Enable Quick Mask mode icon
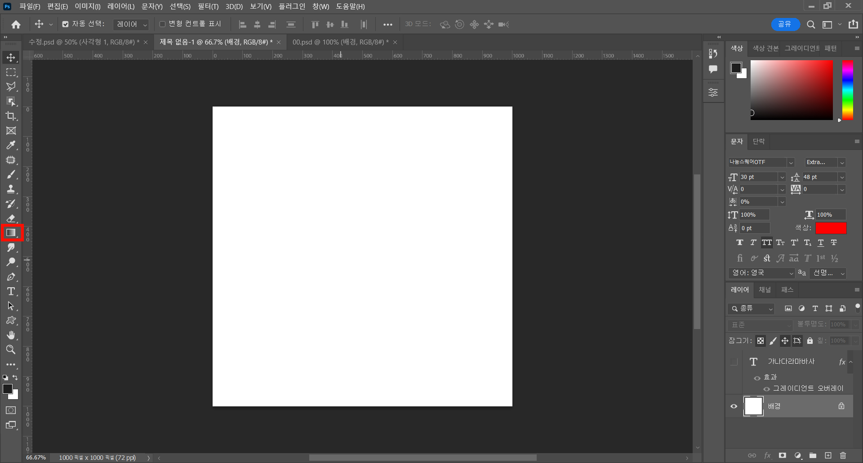Screen dimensions: 863x463 tap(11, 410)
